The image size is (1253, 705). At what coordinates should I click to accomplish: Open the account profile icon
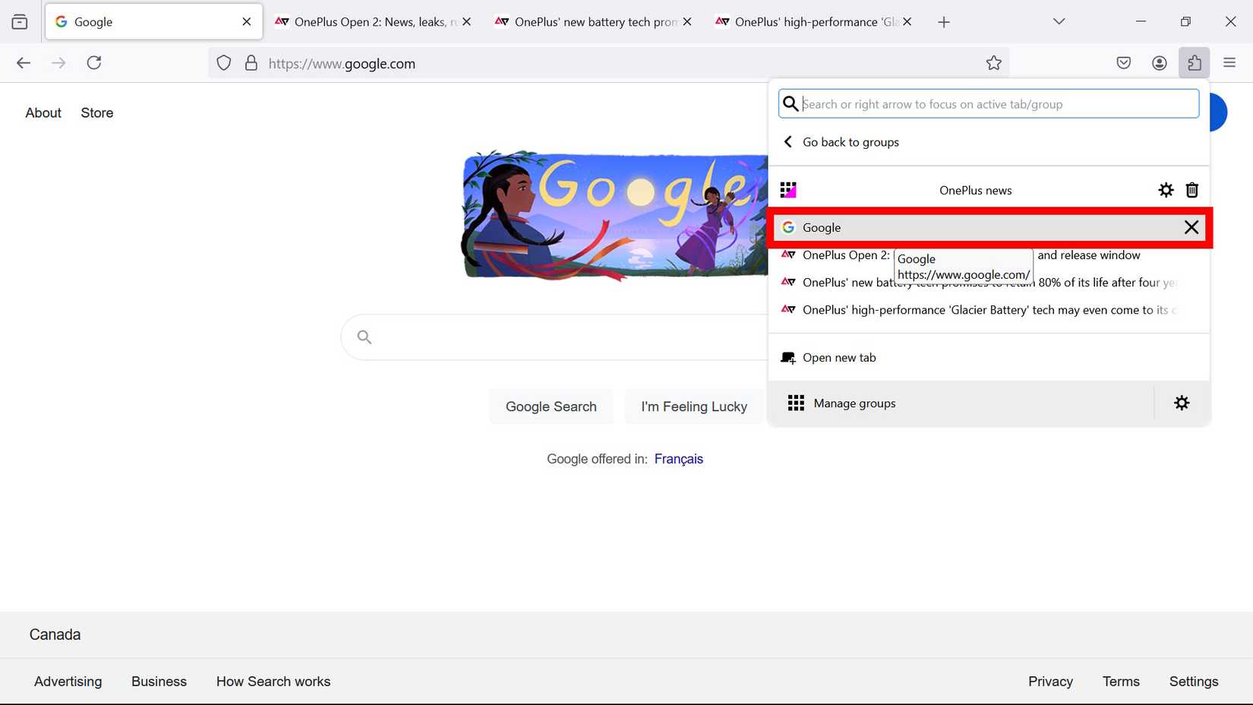[1159, 63]
